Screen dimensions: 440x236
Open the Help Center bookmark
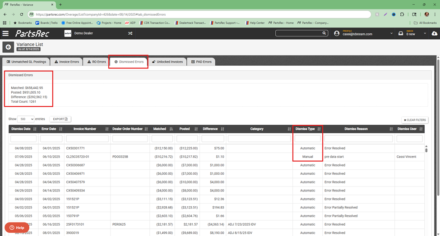click(x=255, y=23)
